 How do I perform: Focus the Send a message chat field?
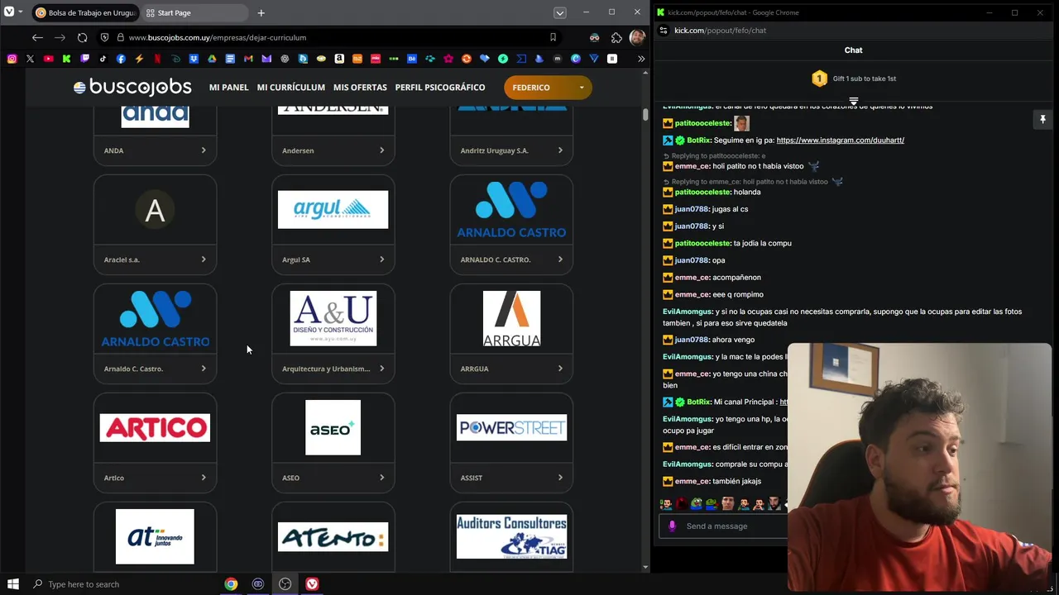(724, 526)
